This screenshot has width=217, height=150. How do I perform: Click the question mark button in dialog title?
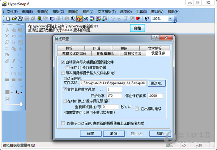coord(155,37)
